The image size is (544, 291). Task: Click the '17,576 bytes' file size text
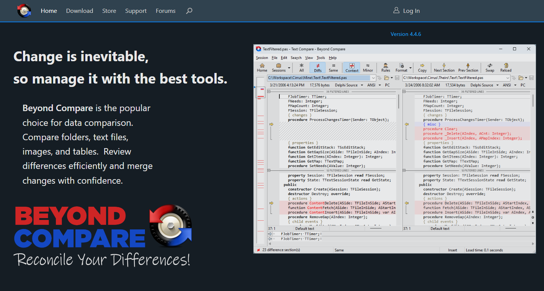320,85
